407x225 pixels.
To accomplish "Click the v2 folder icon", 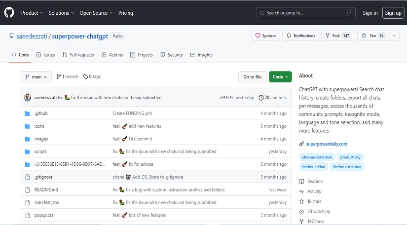I will [x=27, y=164].
